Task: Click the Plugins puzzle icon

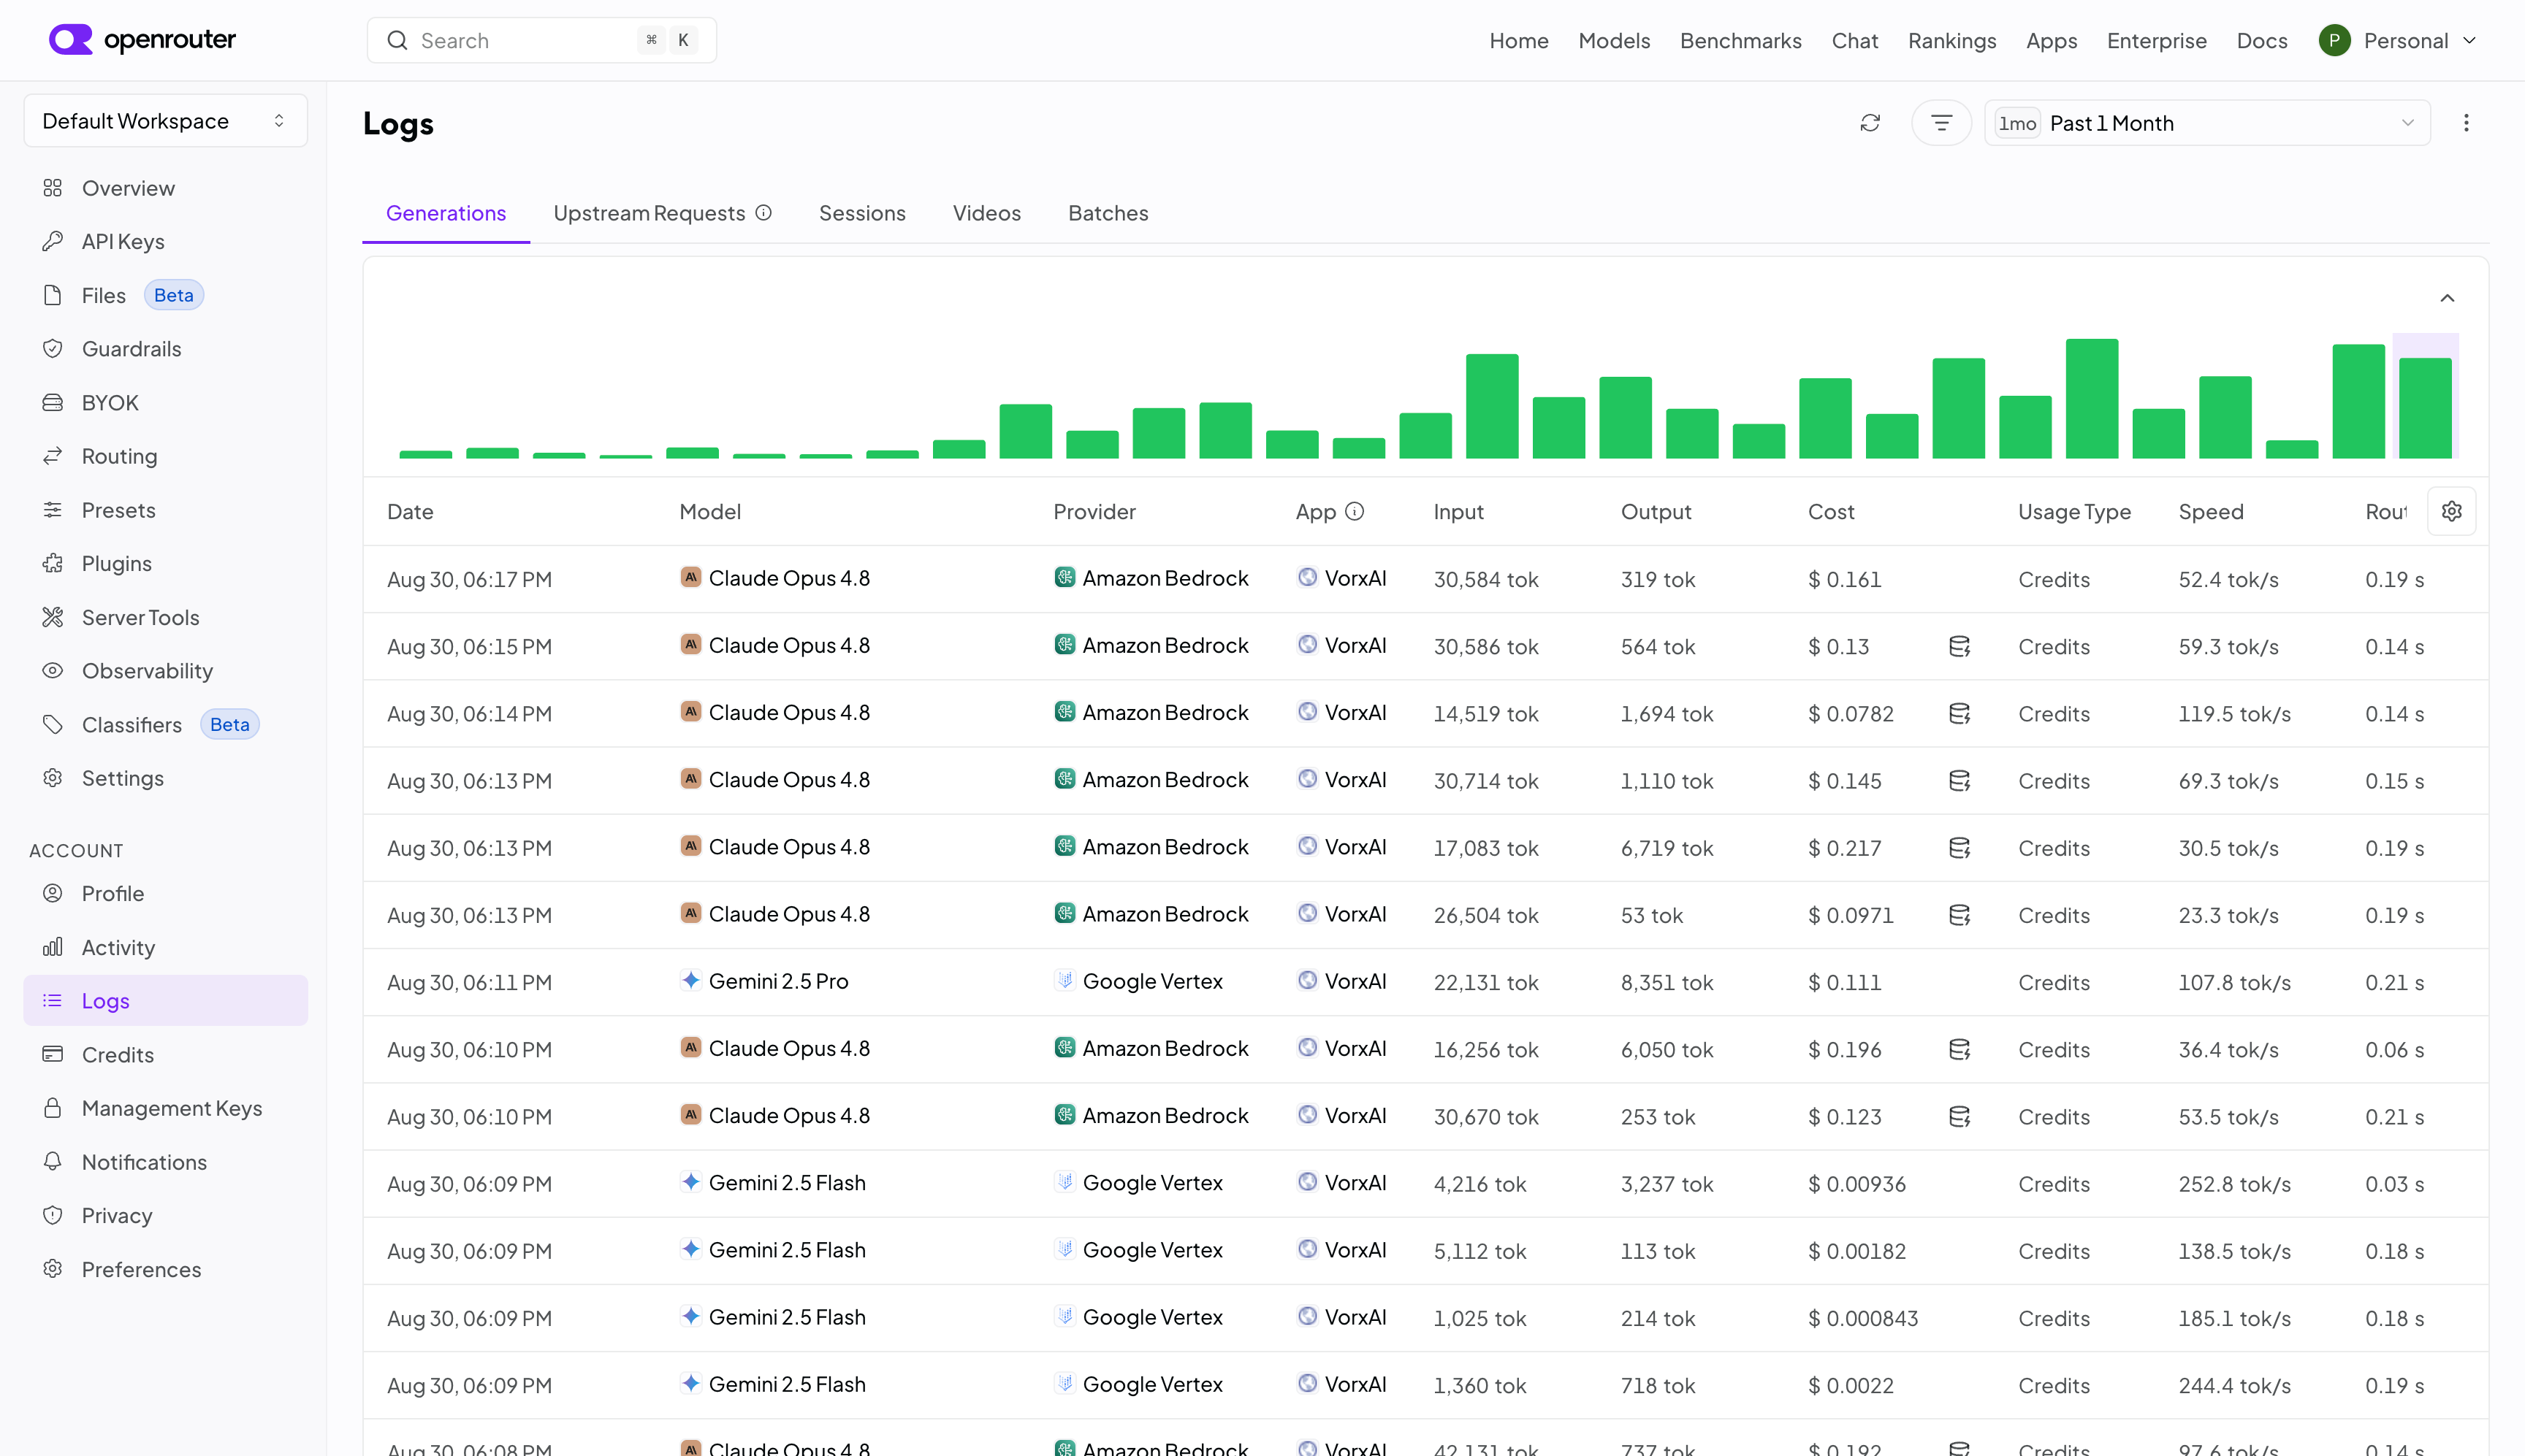Action: [53, 564]
